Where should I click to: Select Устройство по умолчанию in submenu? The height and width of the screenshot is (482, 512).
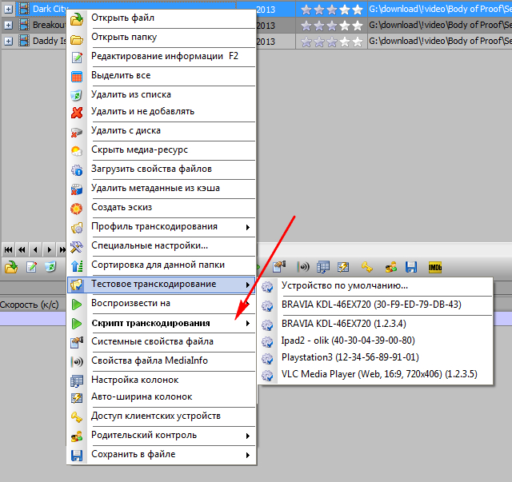click(x=344, y=285)
